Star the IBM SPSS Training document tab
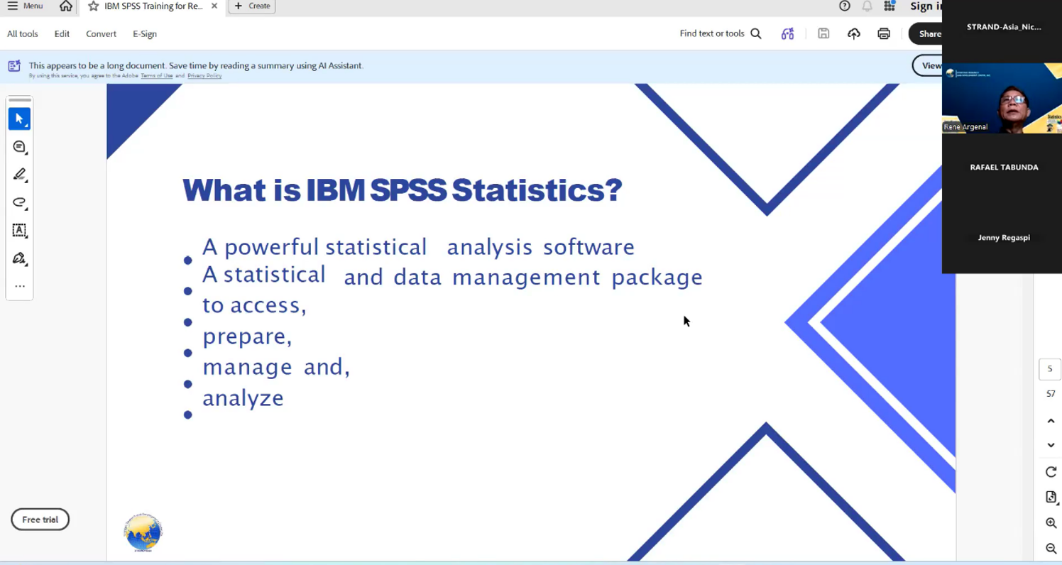 (93, 6)
